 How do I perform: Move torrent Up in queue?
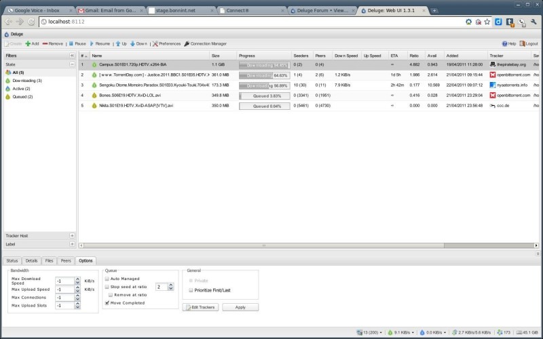coord(121,44)
